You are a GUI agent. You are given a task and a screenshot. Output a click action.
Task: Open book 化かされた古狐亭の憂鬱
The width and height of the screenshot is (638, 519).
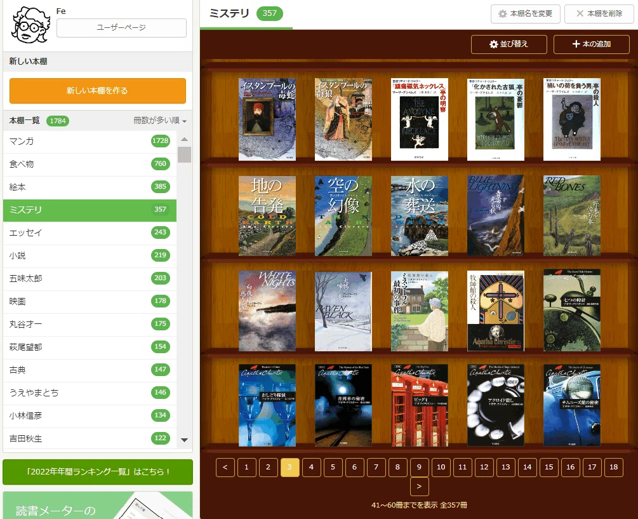coord(496,119)
